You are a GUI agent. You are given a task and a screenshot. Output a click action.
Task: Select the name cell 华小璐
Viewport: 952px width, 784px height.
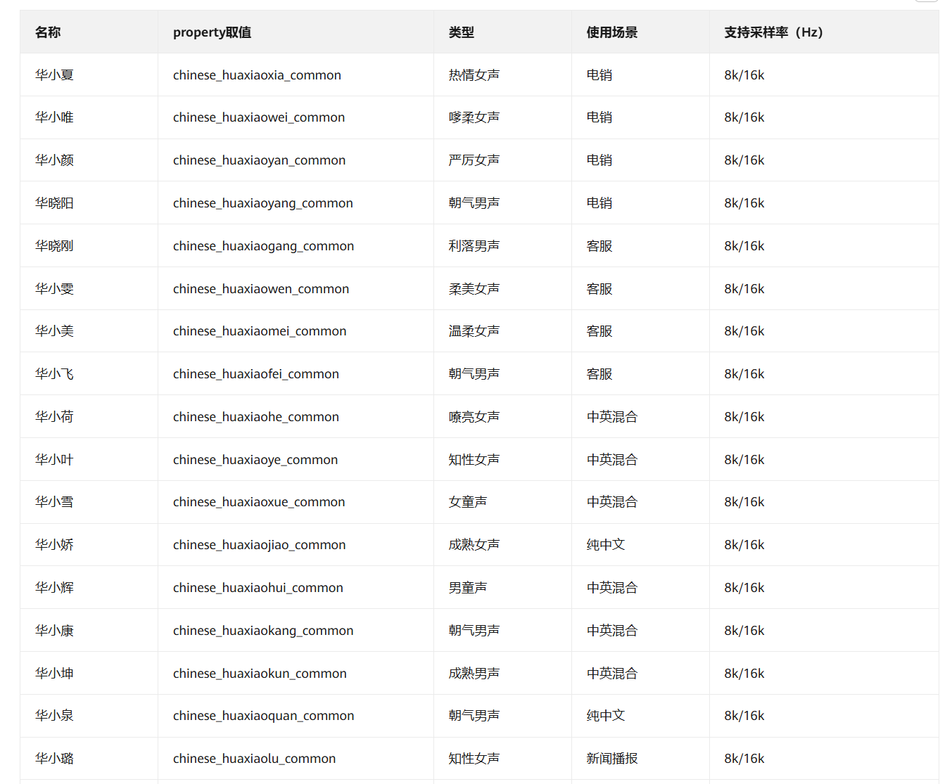[54, 759]
